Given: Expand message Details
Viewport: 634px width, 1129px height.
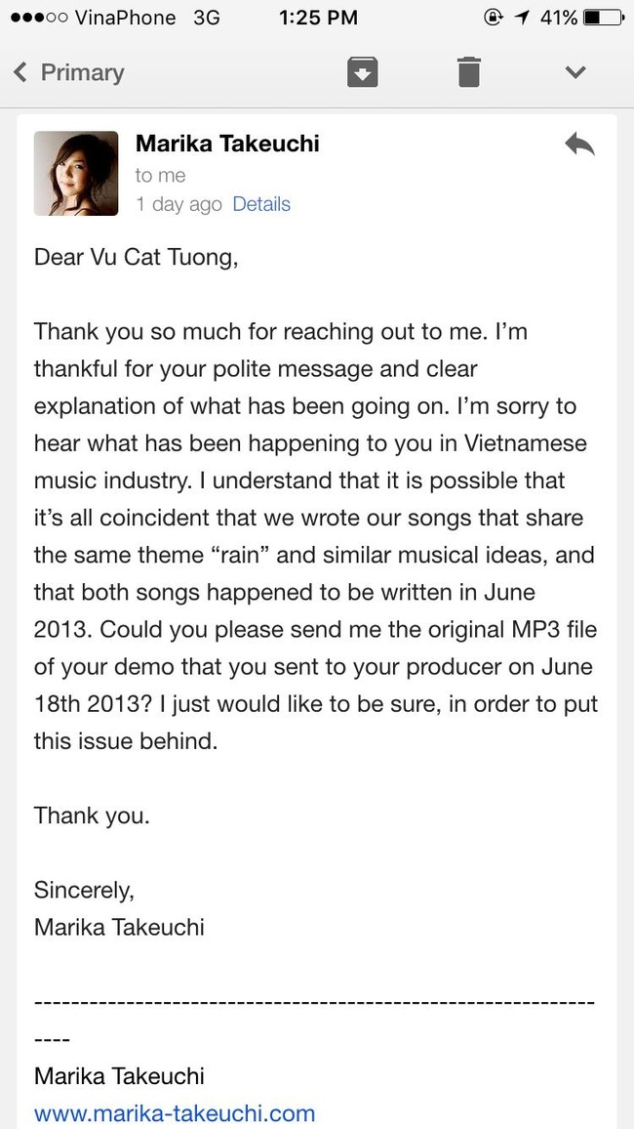Looking at the screenshot, I should (261, 204).
